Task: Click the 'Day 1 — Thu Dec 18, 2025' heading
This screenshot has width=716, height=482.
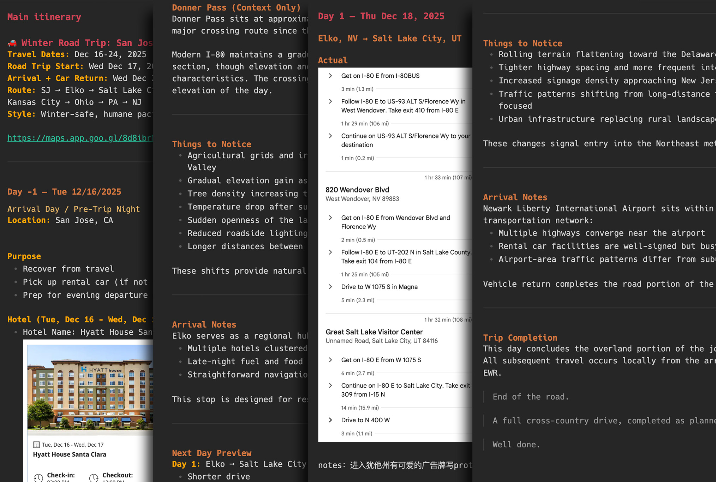Action: [x=381, y=16]
